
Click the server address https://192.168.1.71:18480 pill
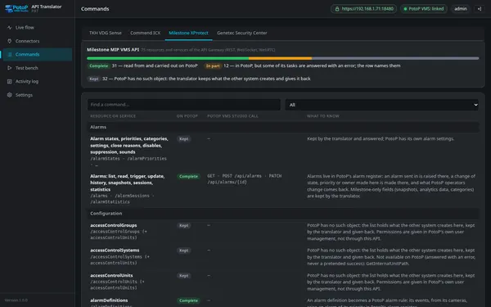[363, 9]
